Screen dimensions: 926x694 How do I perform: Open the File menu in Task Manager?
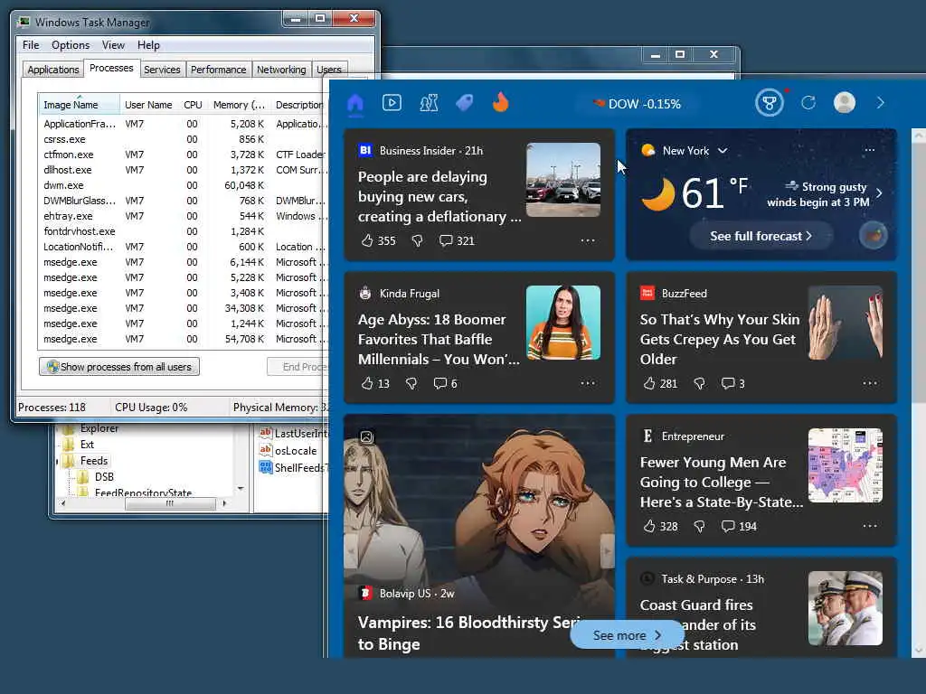31,45
